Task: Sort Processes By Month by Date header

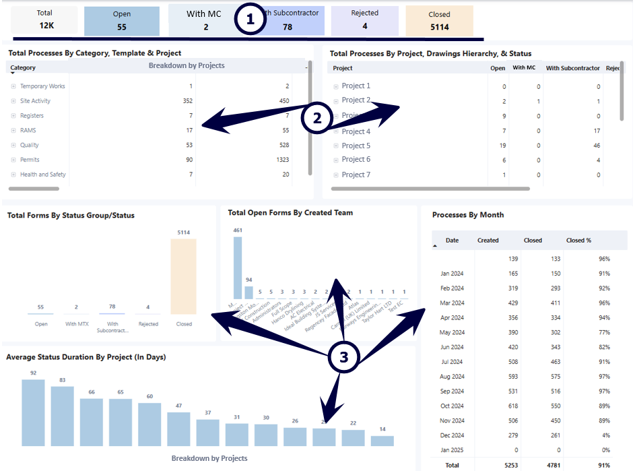Action: 452,241
